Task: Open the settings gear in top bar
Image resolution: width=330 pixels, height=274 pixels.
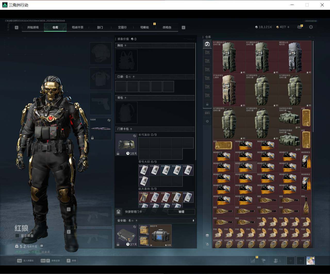Action: [311, 27]
